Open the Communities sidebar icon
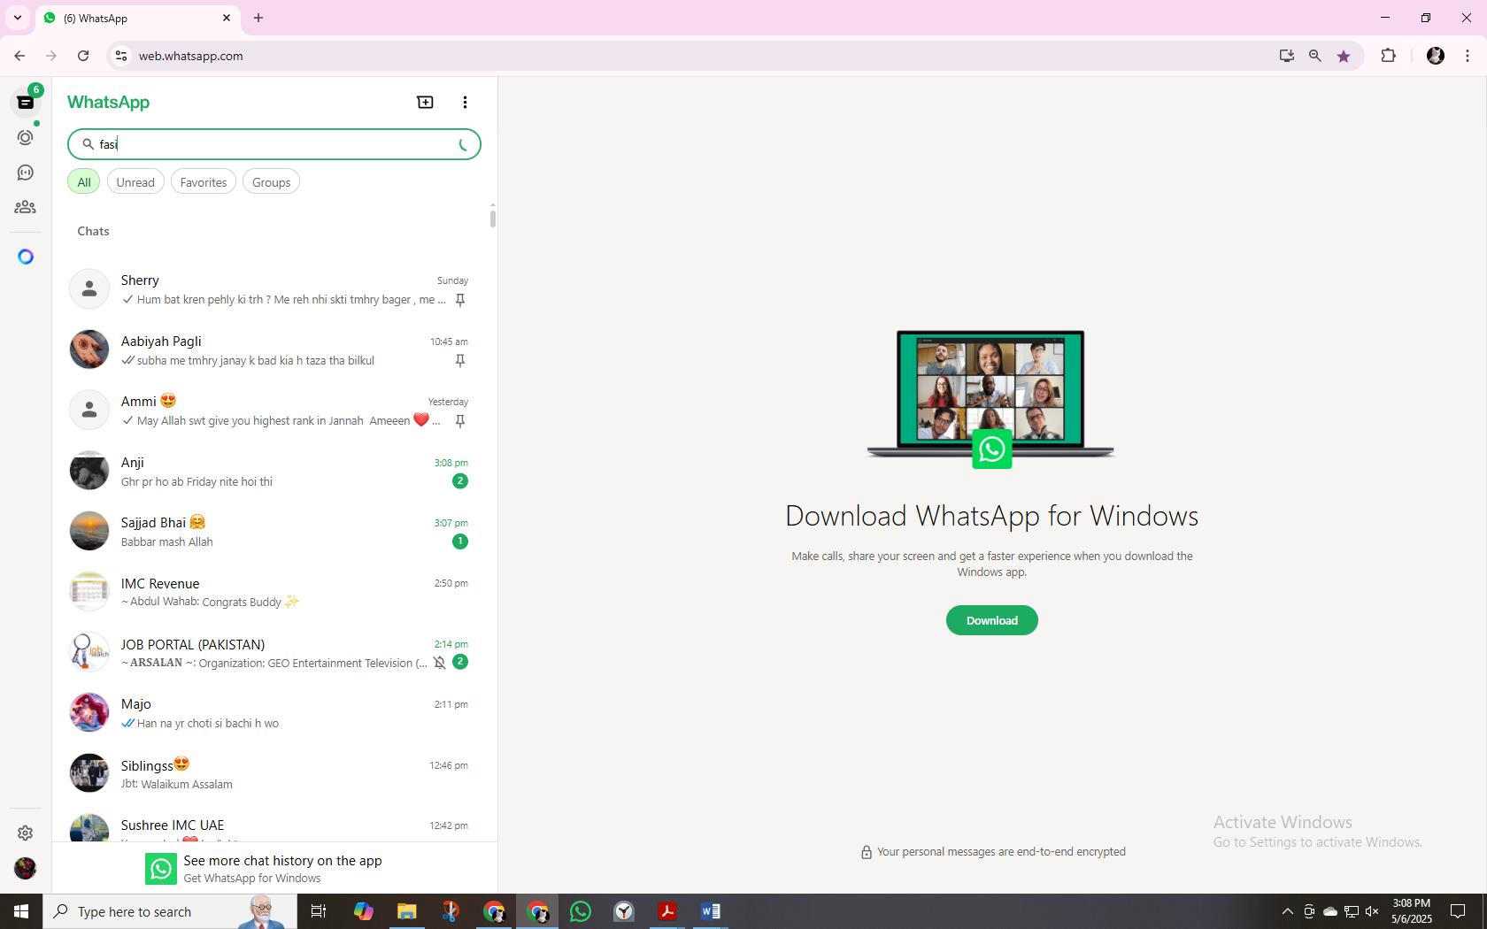This screenshot has height=929, width=1487. pyautogui.click(x=26, y=207)
